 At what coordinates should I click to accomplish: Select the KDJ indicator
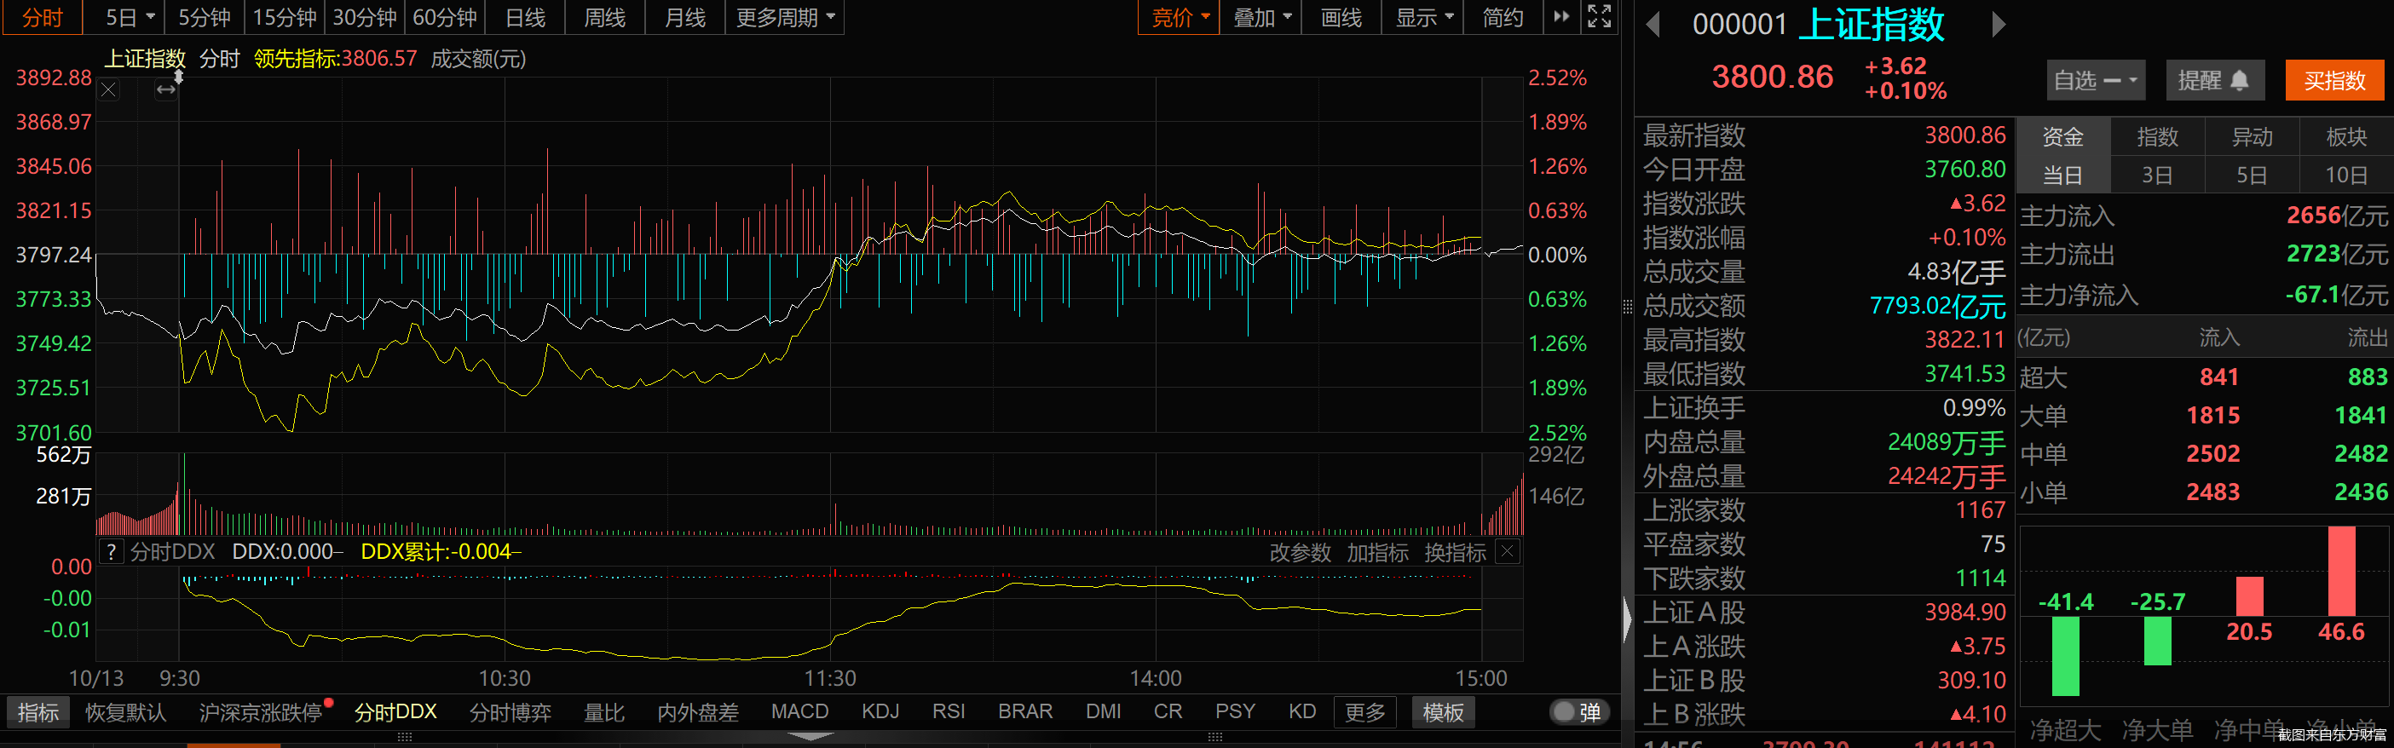coord(880,711)
